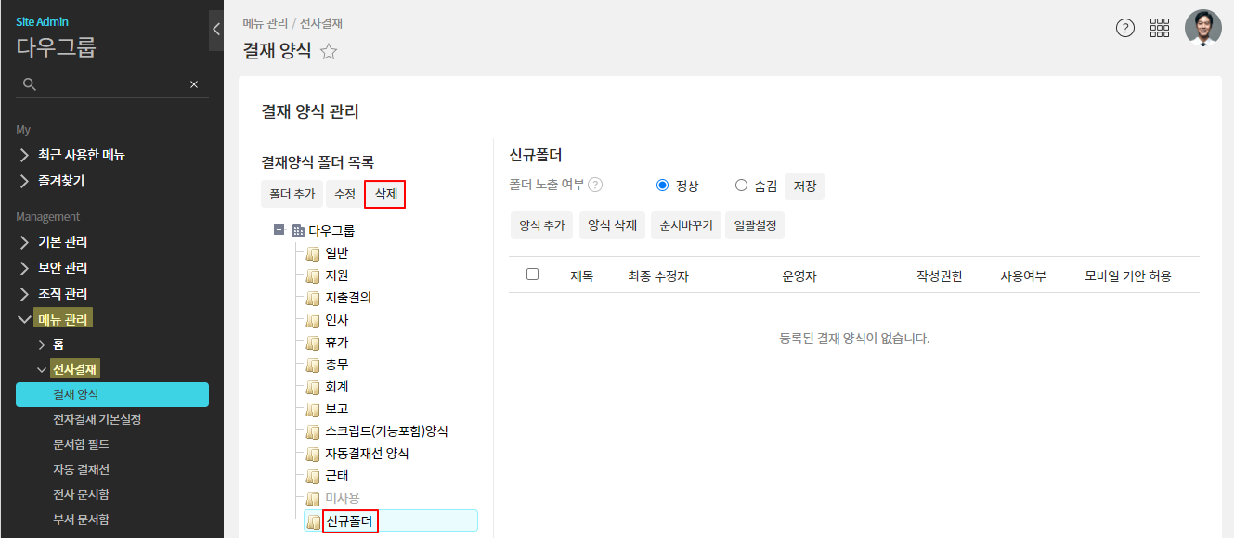Select the 숨김 radio button
The height and width of the screenshot is (538, 1234).
point(741,186)
